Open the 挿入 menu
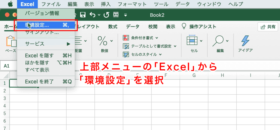 106,4
